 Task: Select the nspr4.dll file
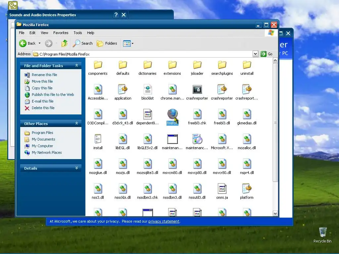pyautogui.click(x=247, y=164)
